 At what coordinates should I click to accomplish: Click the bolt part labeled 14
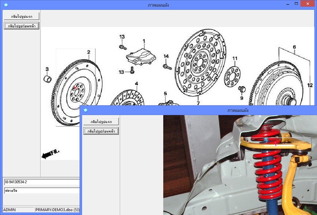click(166, 66)
